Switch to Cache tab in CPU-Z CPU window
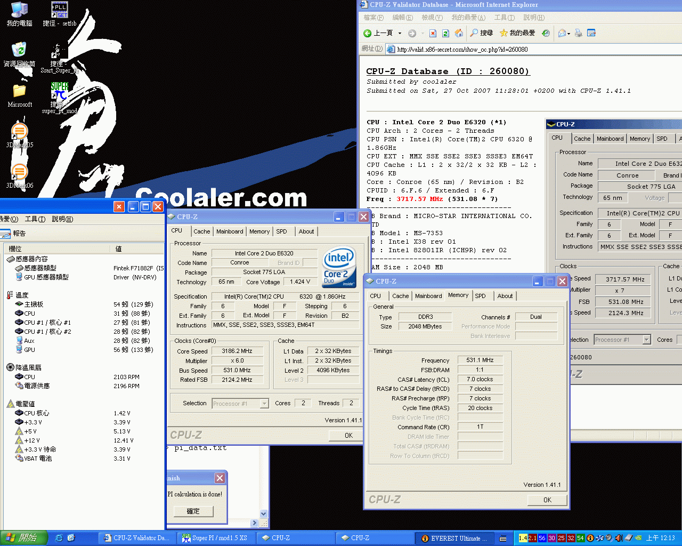 201,231
